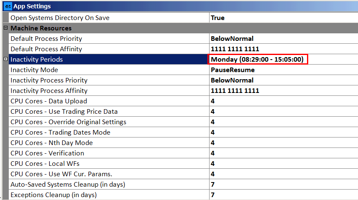This screenshot has width=358, height=200.
Task: Click the Exceptions Cleanup (in days) value
Action: [x=213, y=195]
